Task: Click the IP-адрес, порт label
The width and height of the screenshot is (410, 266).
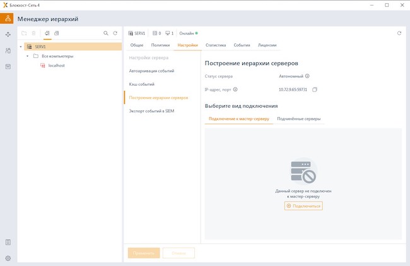Action: (218, 90)
